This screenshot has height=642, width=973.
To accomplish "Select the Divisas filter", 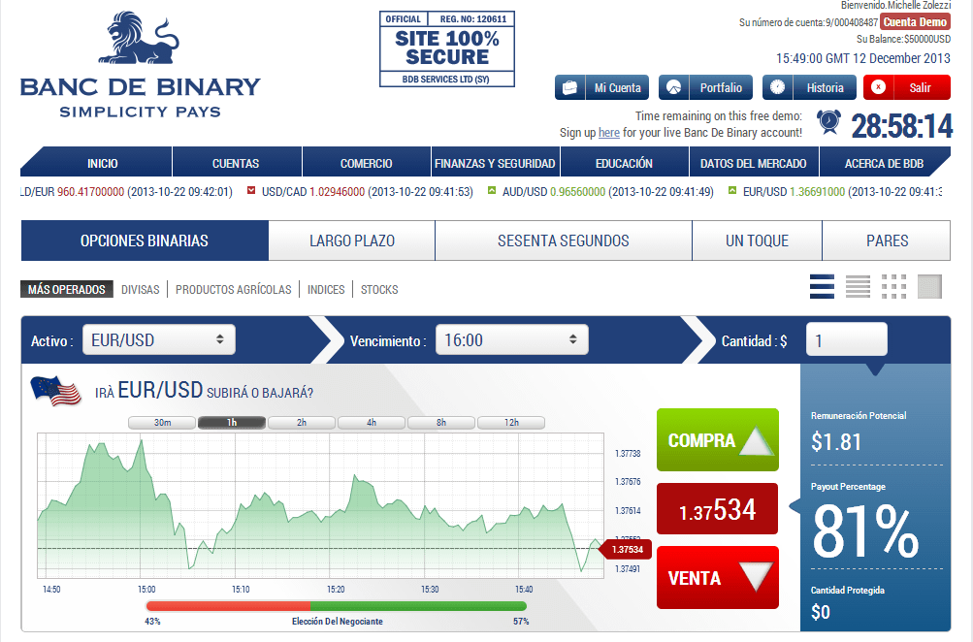I will (141, 290).
